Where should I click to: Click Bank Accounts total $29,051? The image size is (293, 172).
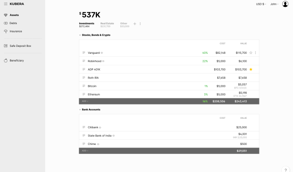point(242,151)
